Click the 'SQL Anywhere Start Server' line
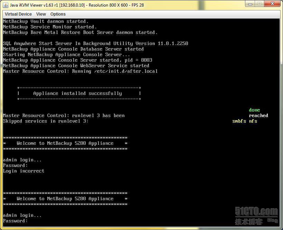 [96, 44]
